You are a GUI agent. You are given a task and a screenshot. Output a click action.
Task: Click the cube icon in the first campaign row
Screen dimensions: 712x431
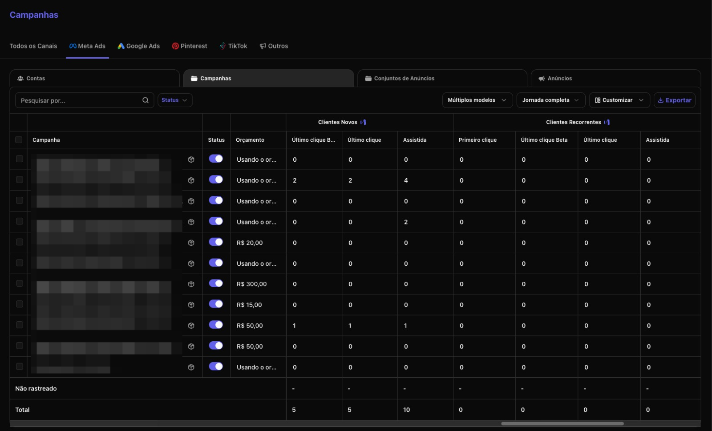pyautogui.click(x=191, y=160)
